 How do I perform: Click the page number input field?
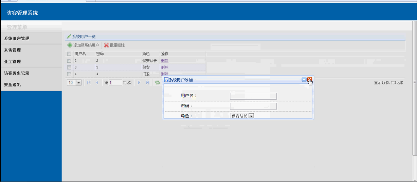pos(115,82)
